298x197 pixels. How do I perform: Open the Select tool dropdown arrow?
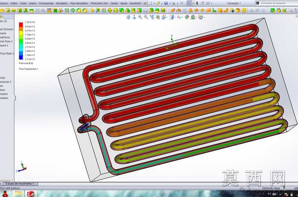193,3
